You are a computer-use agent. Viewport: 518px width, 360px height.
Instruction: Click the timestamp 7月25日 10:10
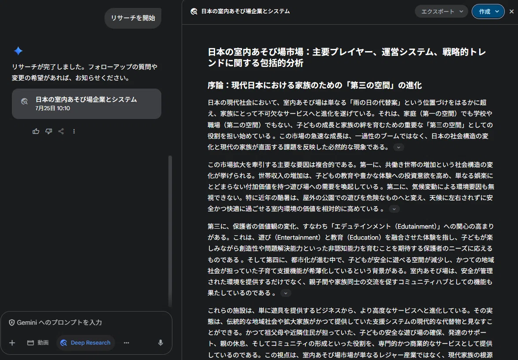(x=53, y=108)
